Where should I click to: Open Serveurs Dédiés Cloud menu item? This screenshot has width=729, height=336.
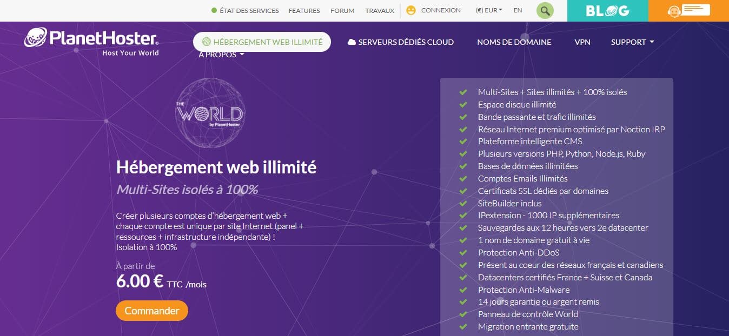coord(400,42)
